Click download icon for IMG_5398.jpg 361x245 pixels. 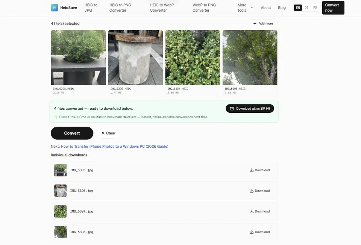(252, 232)
